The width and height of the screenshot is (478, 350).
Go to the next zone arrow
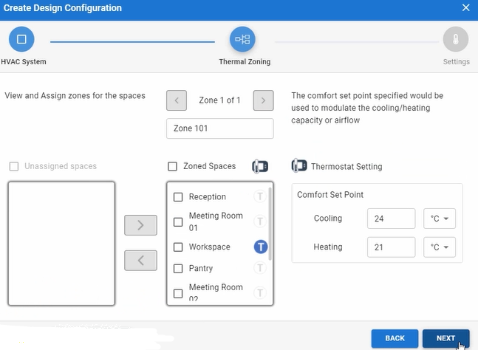[264, 100]
